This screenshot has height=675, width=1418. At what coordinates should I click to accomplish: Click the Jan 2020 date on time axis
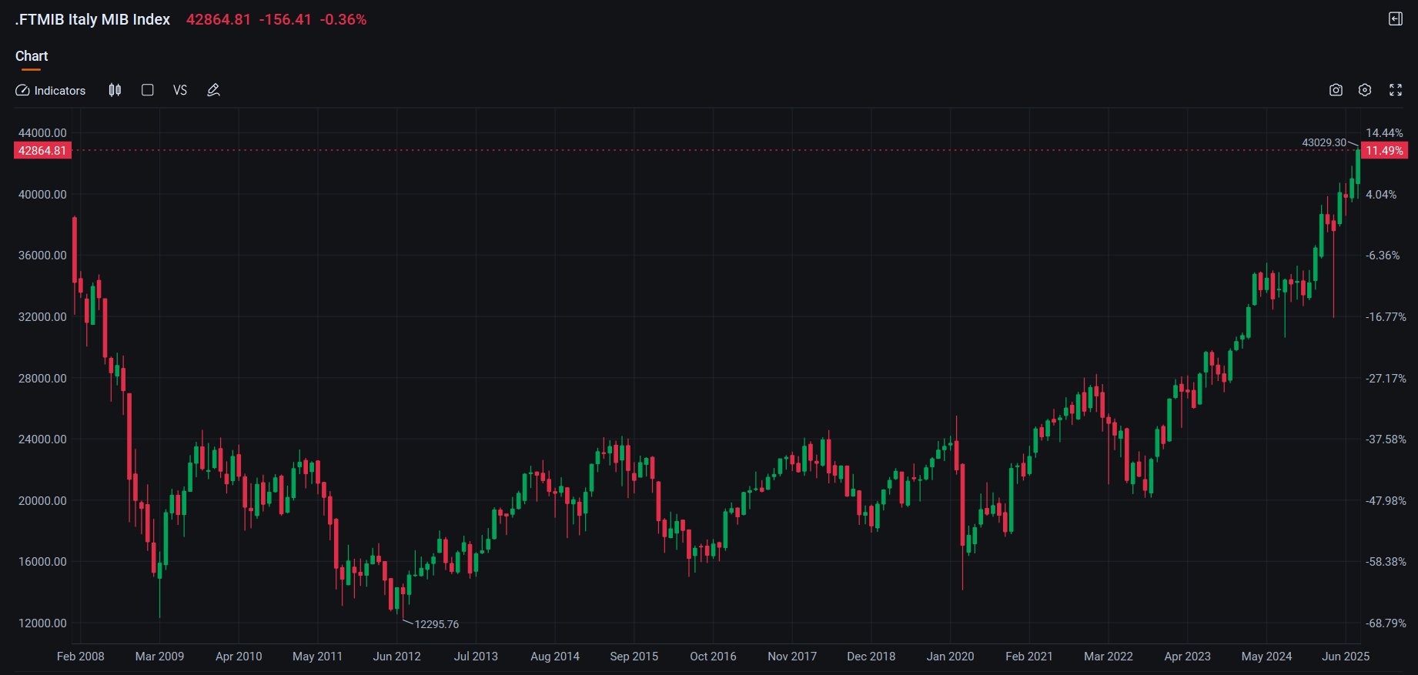point(950,657)
